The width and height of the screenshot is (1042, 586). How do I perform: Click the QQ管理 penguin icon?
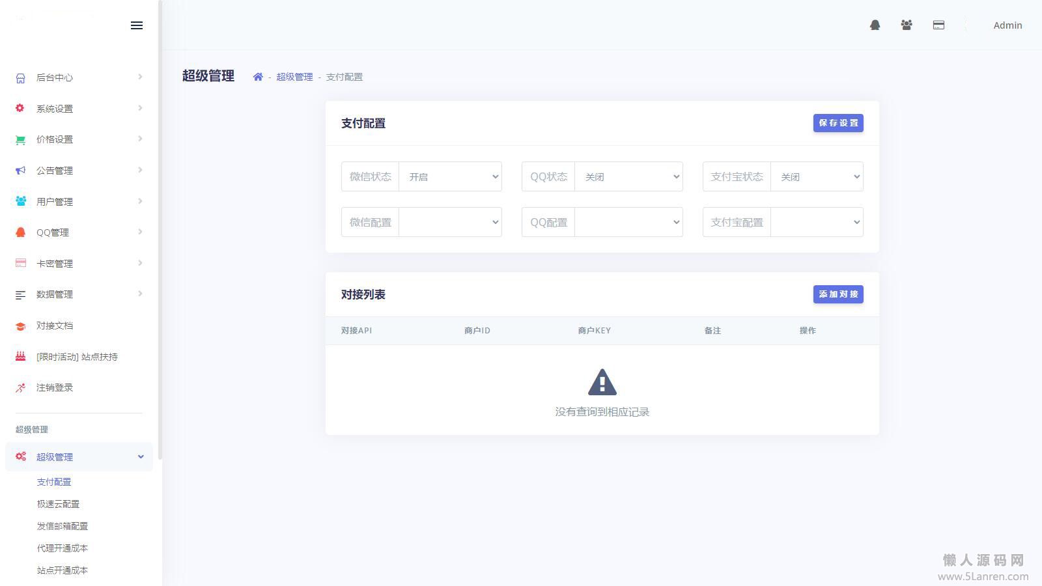pos(21,232)
